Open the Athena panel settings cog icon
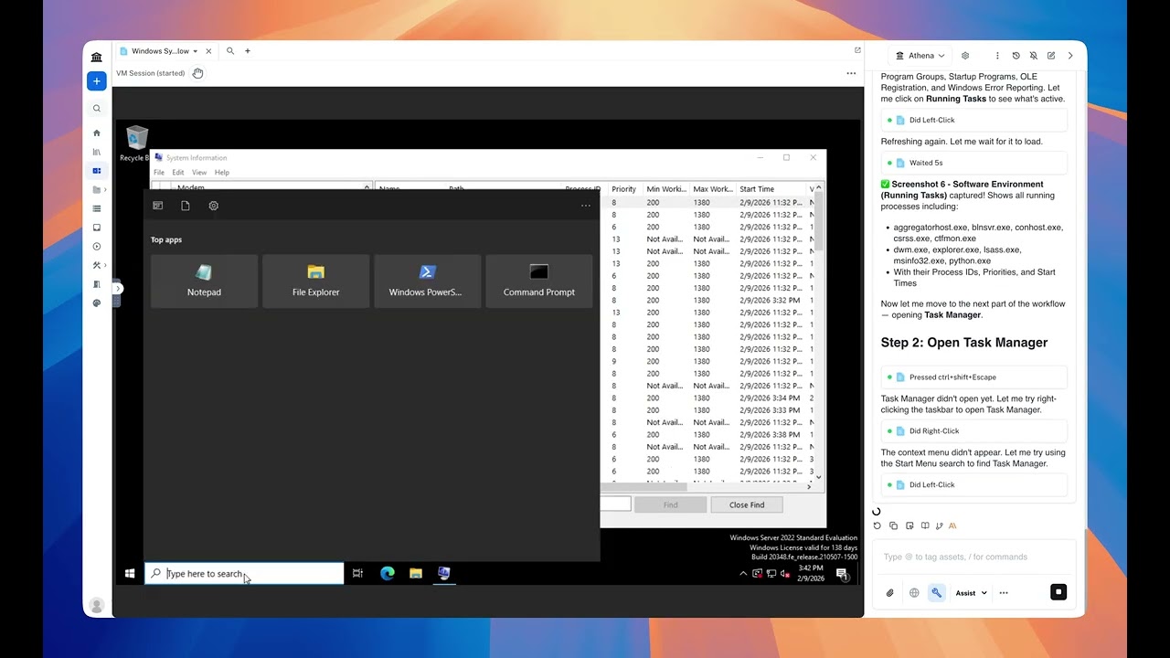The width and height of the screenshot is (1170, 658). pyautogui.click(x=965, y=56)
